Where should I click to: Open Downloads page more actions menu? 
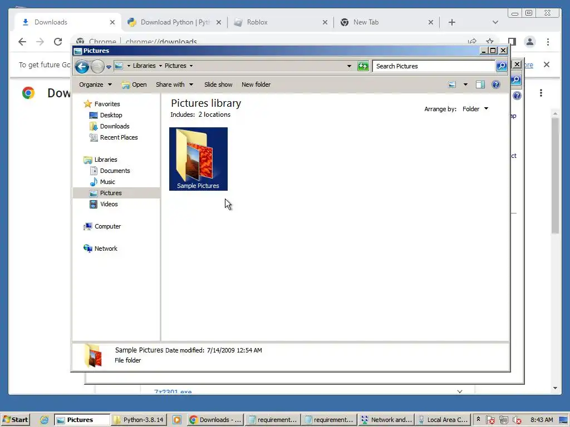pyautogui.click(x=541, y=93)
